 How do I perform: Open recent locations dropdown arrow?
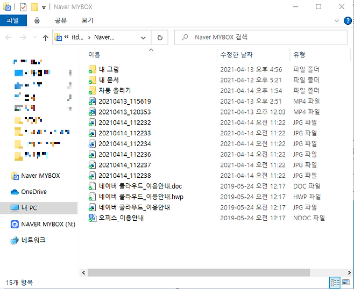35,38
